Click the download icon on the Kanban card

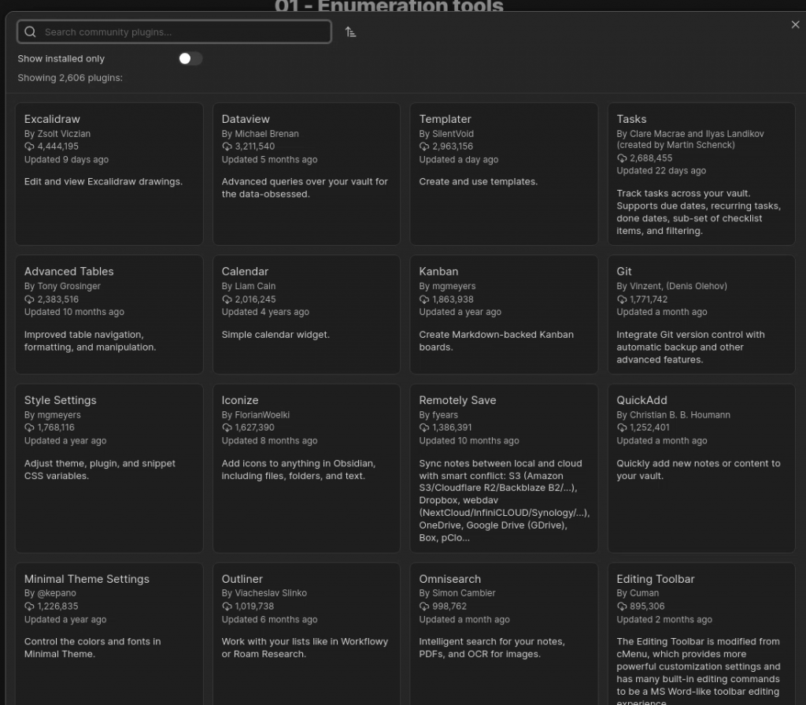pyautogui.click(x=424, y=299)
